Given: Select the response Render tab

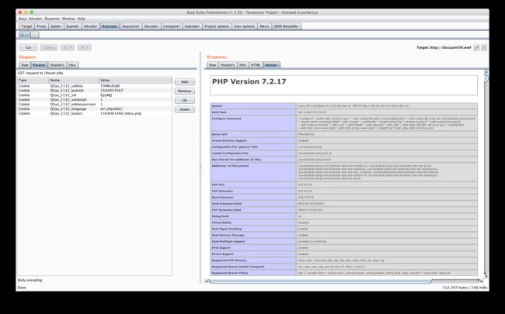Looking at the screenshot, I should 271,65.
